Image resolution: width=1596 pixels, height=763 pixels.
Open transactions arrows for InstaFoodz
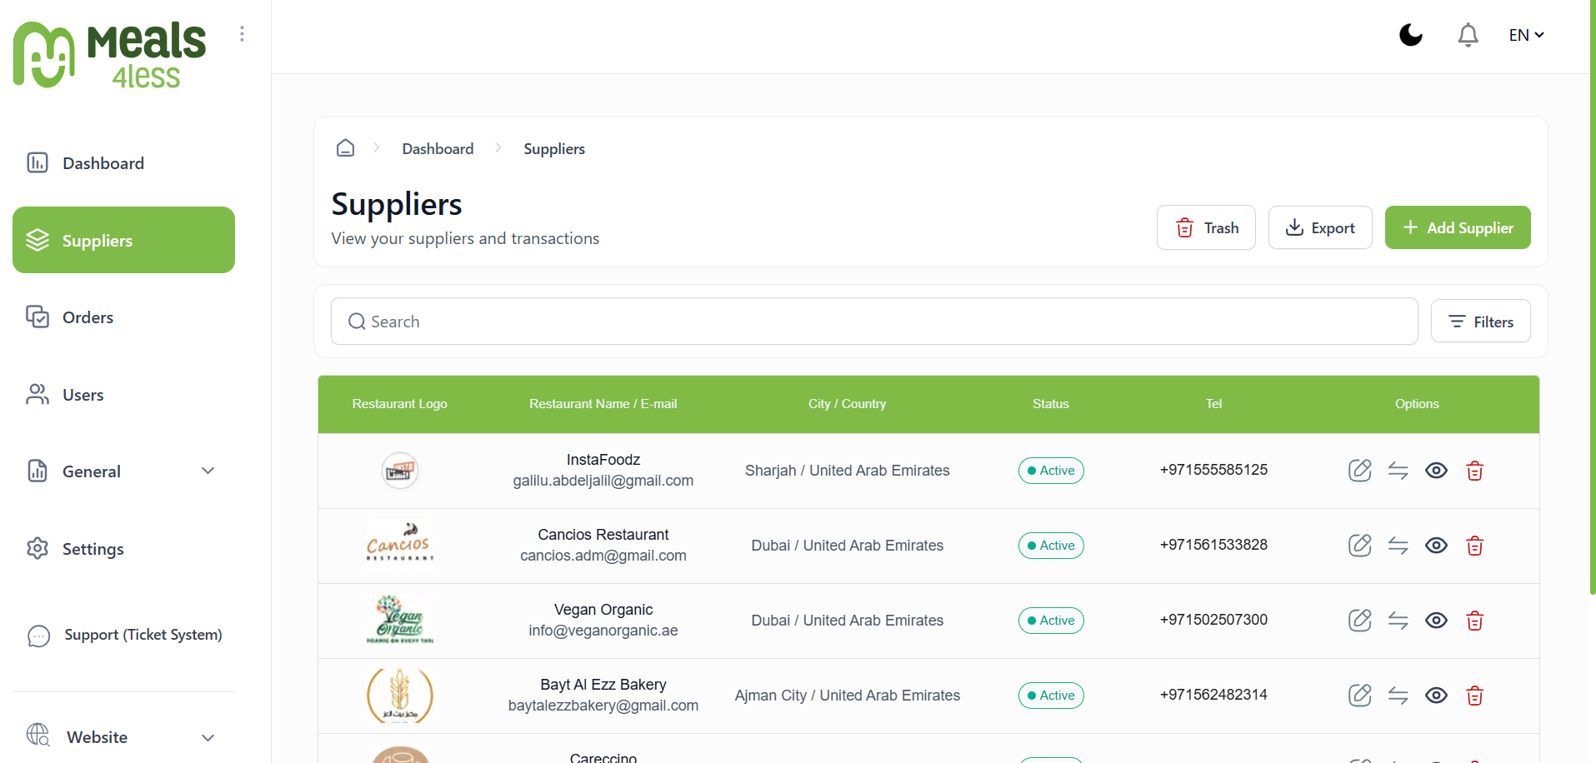1398,471
